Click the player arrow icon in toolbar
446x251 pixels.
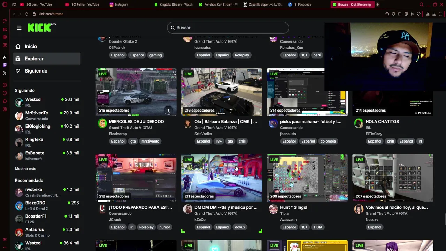tap(412, 14)
